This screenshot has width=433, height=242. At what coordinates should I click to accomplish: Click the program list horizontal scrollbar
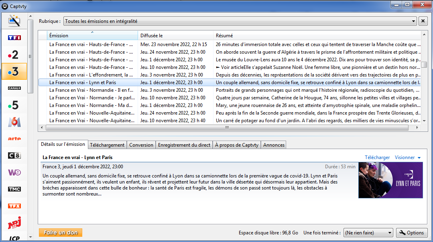tap(227, 128)
